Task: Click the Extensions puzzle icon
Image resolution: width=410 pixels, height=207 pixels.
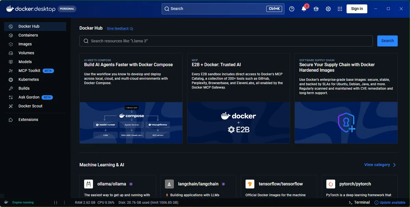Action: [x=11, y=120]
